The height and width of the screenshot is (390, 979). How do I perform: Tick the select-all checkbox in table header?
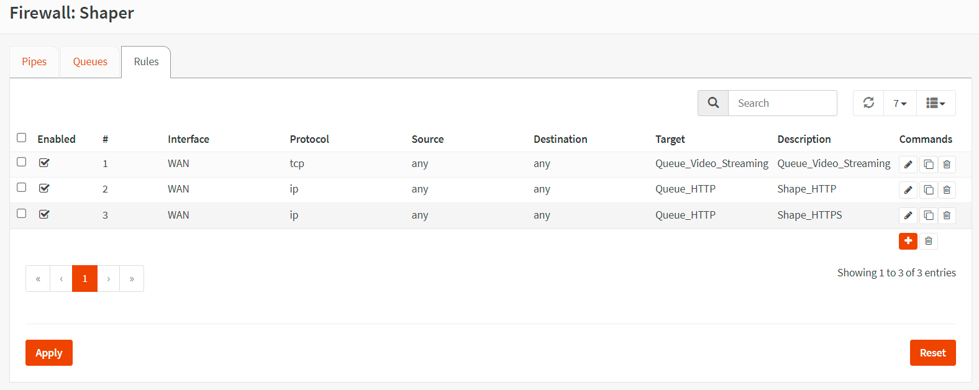click(22, 138)
